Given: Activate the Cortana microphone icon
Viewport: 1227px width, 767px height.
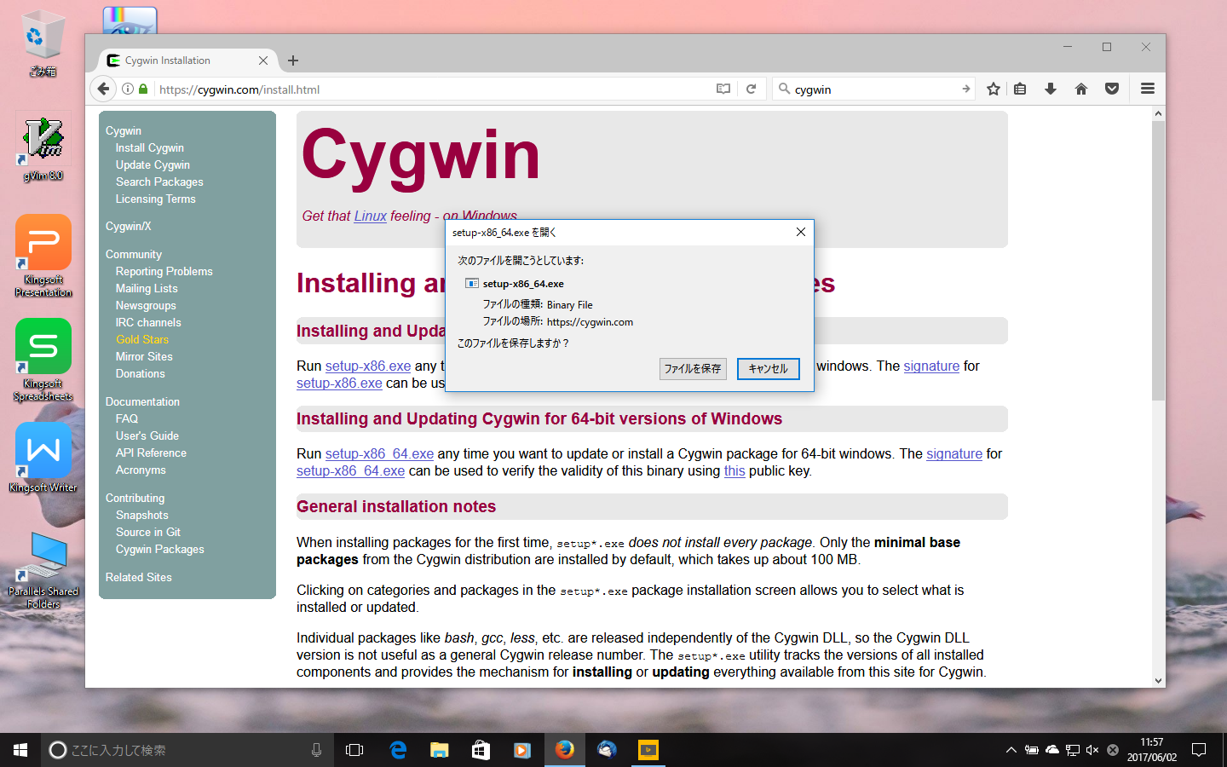Looking at the screenshot, I should click(316, 750).
